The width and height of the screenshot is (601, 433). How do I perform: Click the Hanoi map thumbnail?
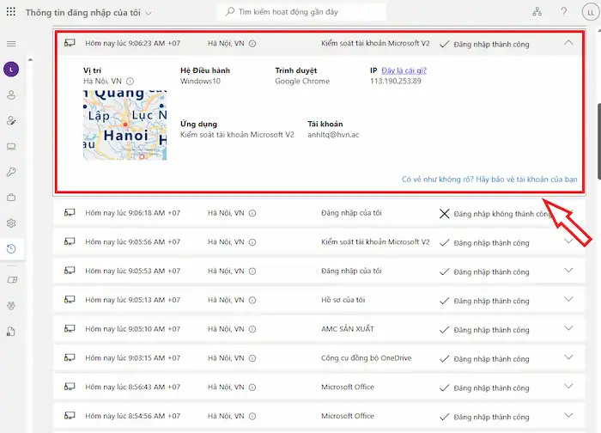(125, 125)
